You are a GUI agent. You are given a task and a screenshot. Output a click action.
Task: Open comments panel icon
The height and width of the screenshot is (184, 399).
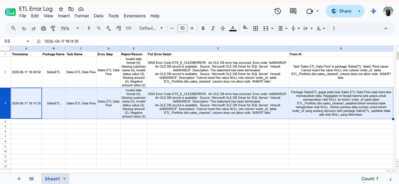click(x=293, y=11)
